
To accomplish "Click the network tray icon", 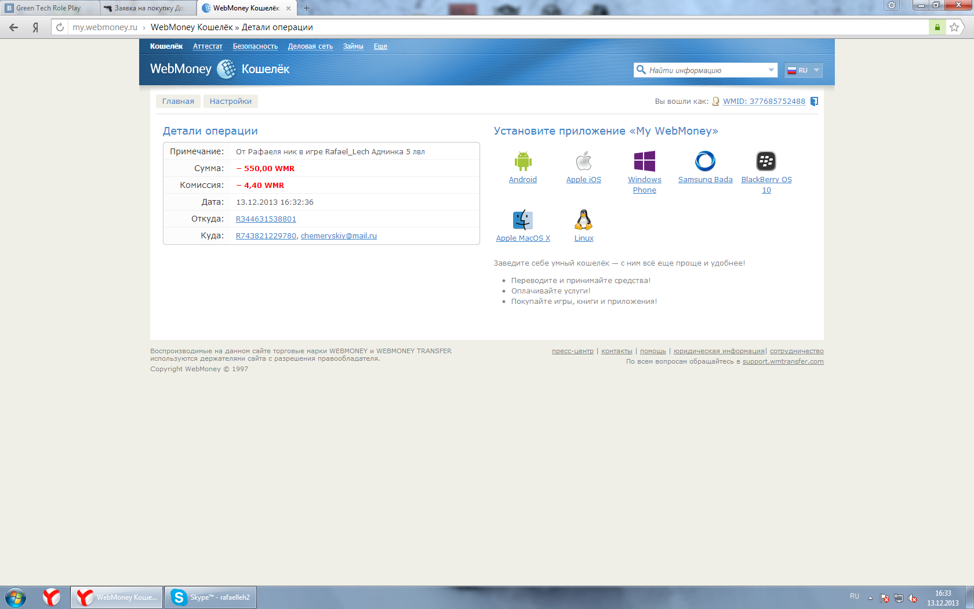I will pyautogui.click(x=899, y=598).
